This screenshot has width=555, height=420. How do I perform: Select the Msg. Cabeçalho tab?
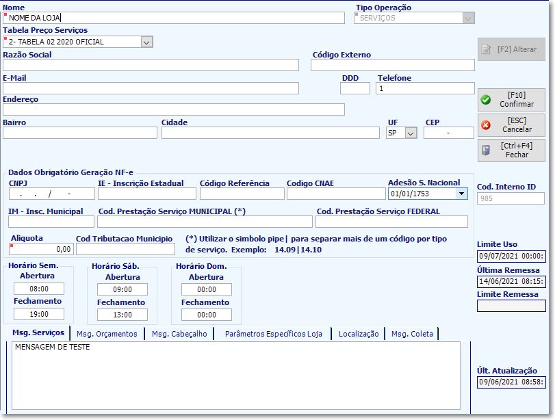(179, 334)
